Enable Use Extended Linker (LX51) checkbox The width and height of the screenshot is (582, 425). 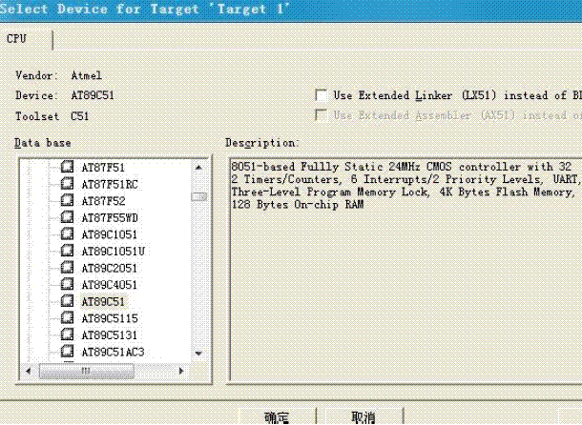coord(321,95)
